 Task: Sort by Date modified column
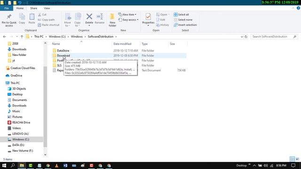(x=122, y=44)
